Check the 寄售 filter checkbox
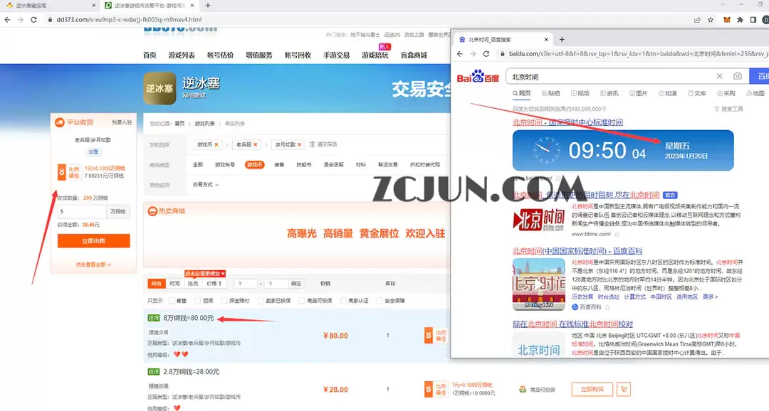769x411 pixels. click(172, 301)
